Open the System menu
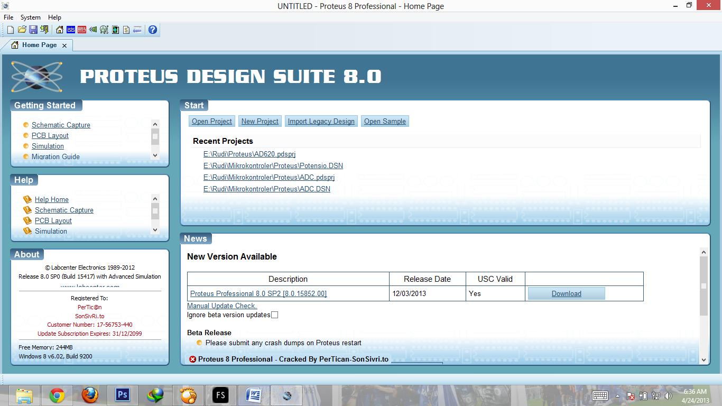The height and width of the screenshot is (406, 722). click(x=31, y=17)
